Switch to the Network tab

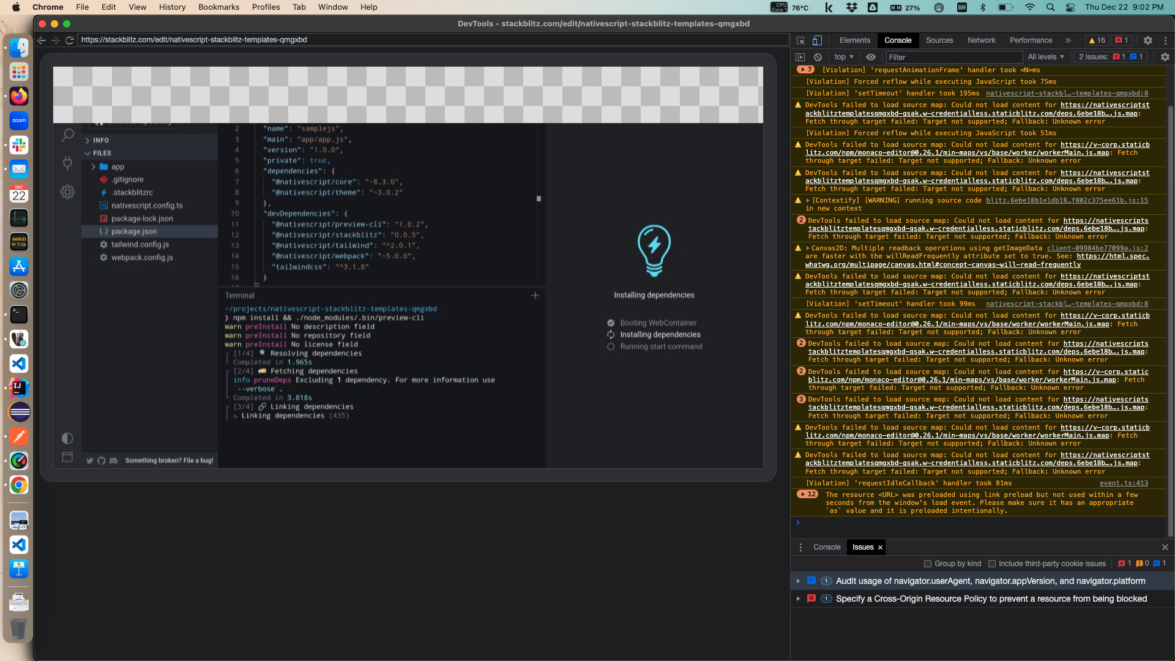(x=981, y=40)
